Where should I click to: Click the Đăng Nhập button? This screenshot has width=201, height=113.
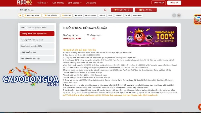click(x=159, y=3)
